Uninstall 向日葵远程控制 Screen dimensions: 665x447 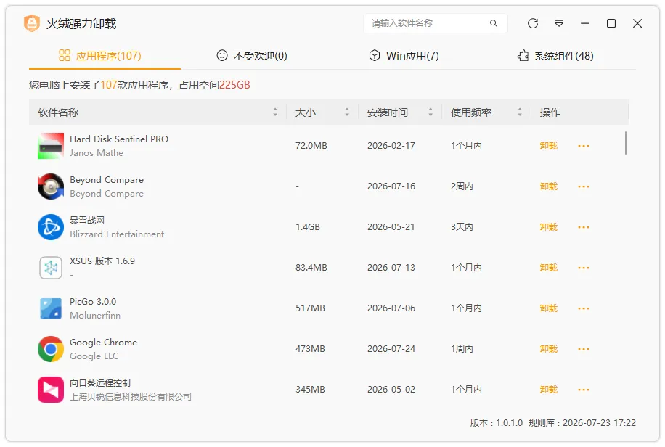pos(548,390)
